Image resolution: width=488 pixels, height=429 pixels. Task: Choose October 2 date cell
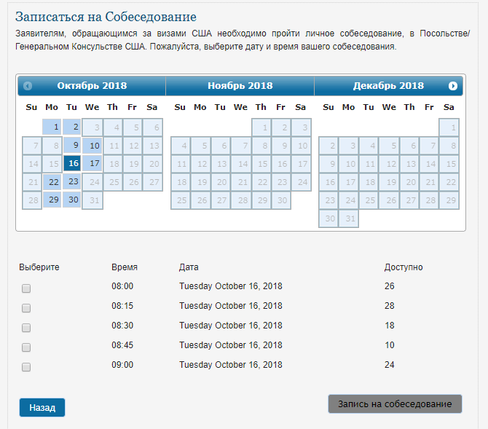pos(72,127)
